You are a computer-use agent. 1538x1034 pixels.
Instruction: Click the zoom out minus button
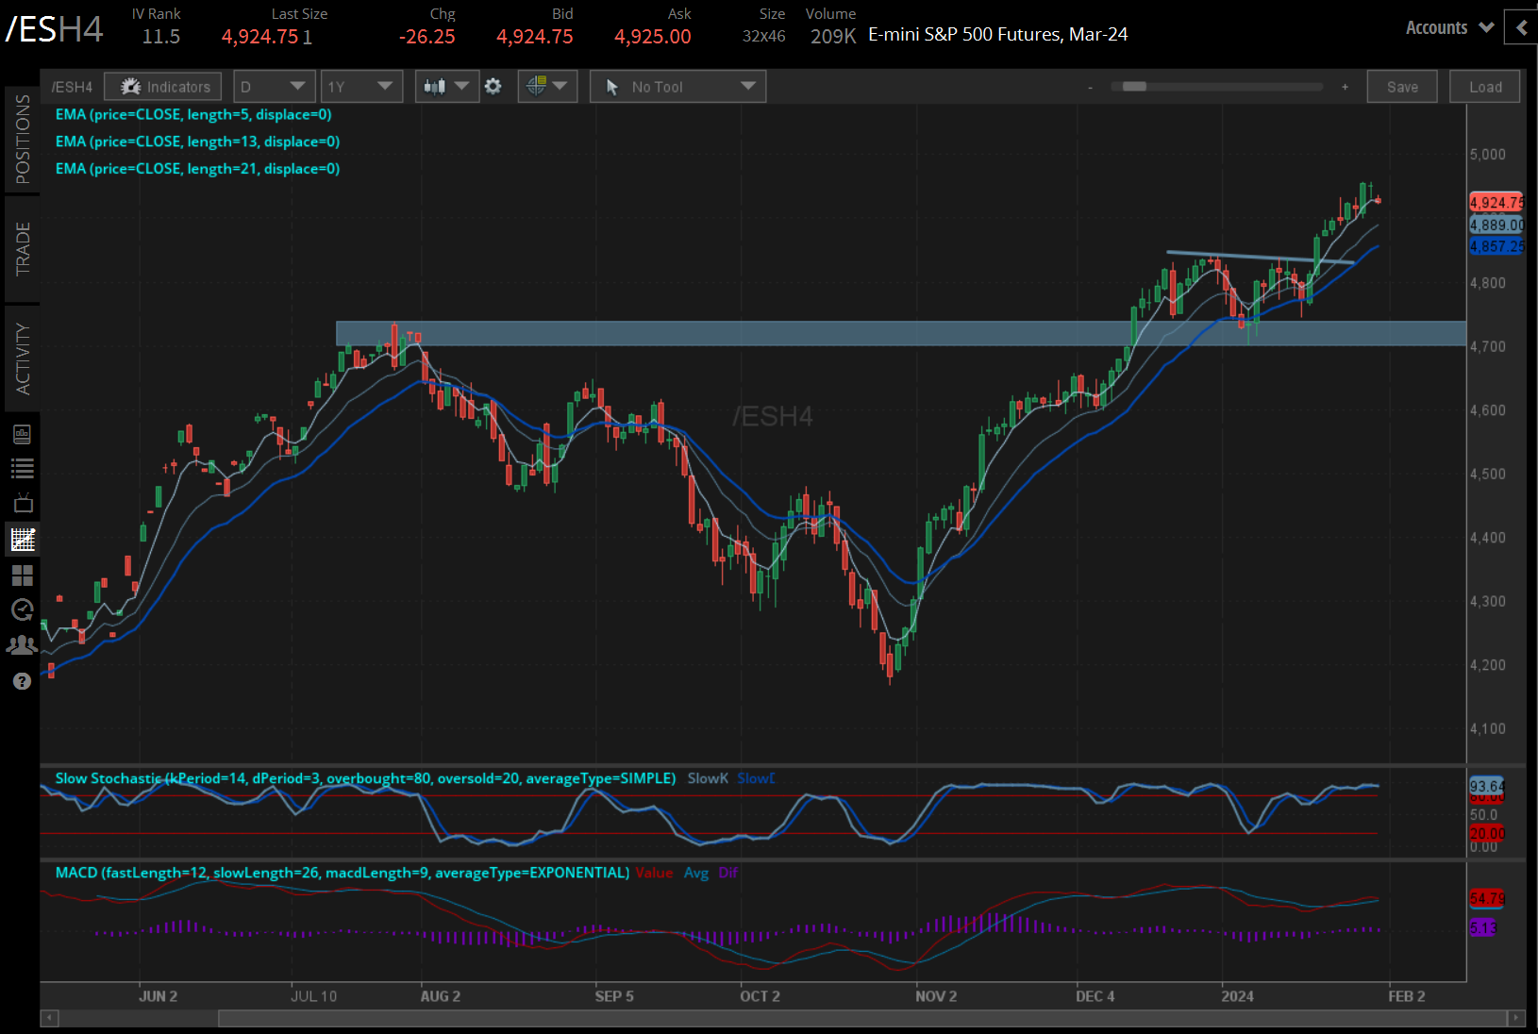click(1090, 87)
